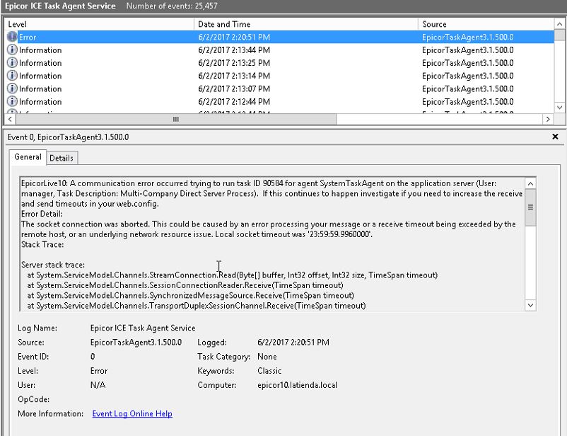Select Information event at 2:13:25 PM

coord(279,63)
